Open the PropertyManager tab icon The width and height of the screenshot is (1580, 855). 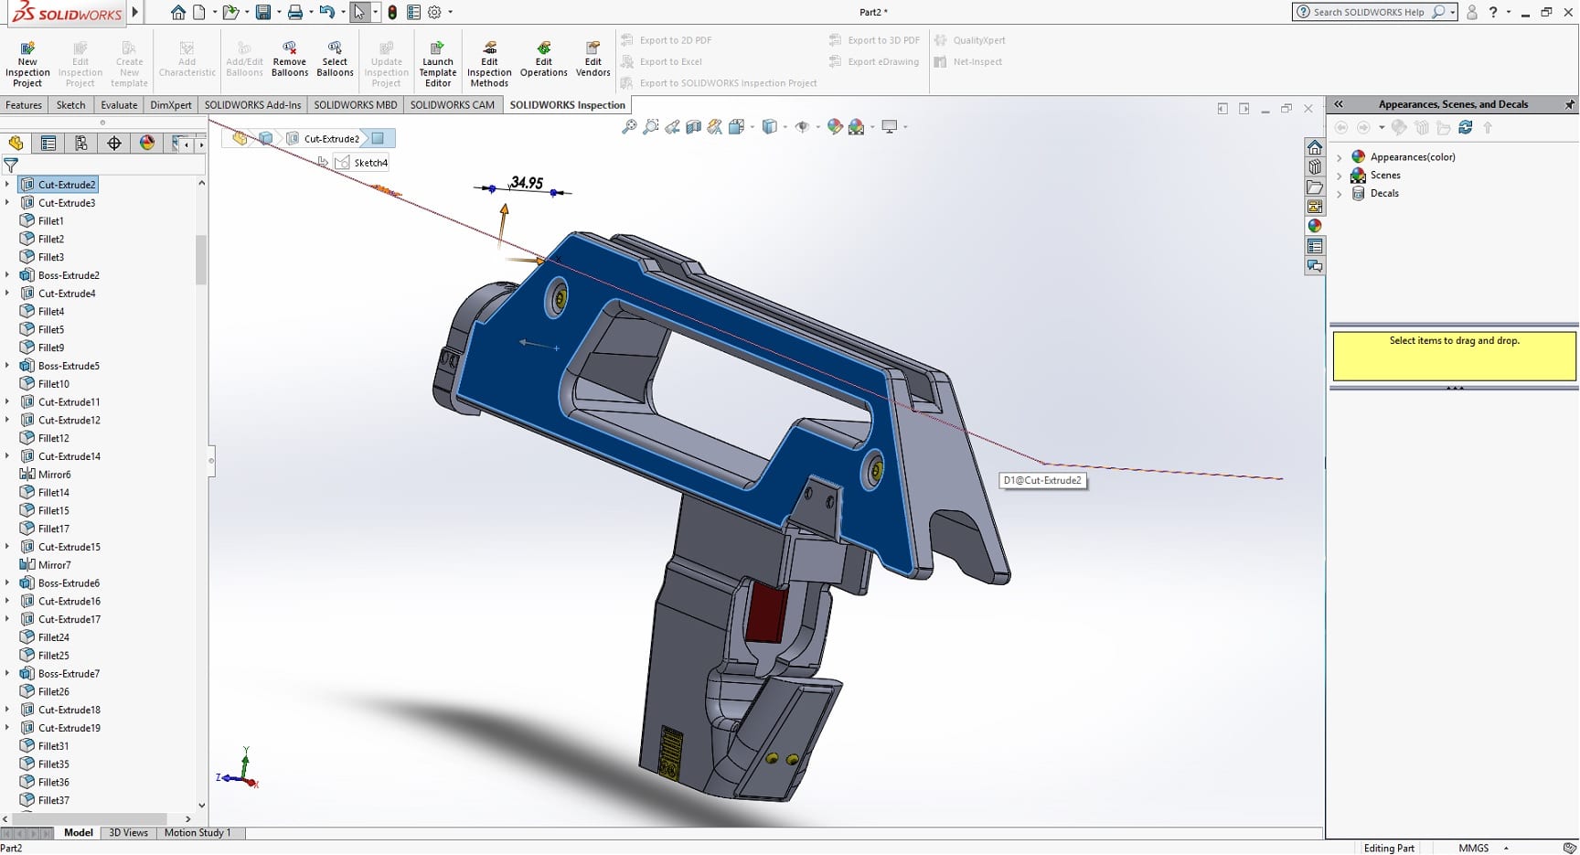point(48,144)
